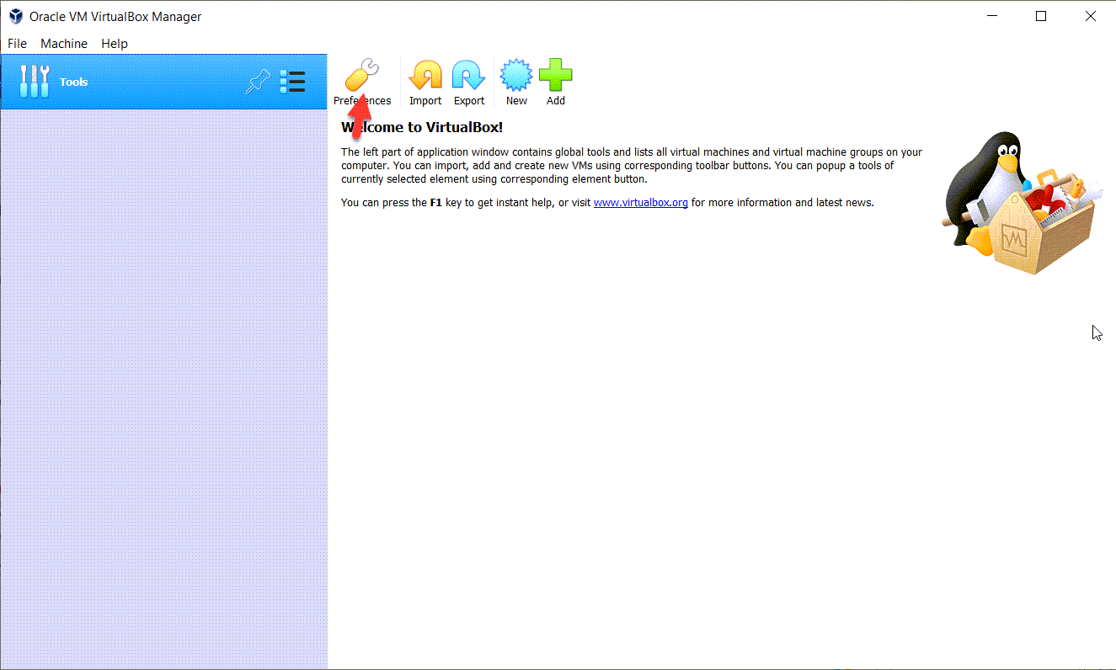Click the Import appliance icon
1116x670 pixels.
(x=425, y=76)
